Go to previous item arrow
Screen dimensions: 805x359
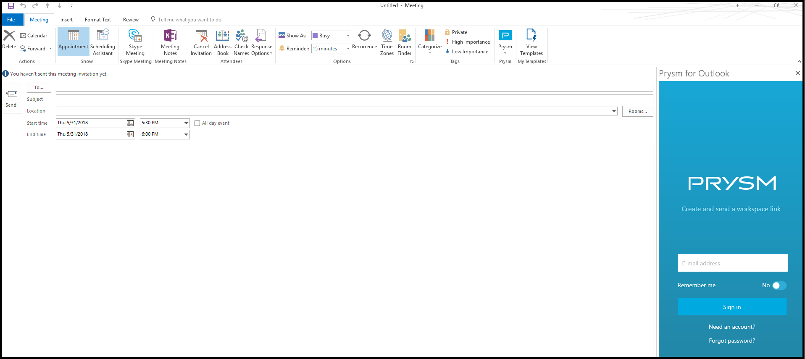[47, 6]
